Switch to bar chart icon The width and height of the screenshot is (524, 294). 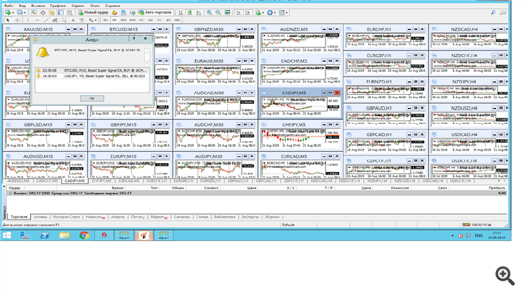click(180, 13)
